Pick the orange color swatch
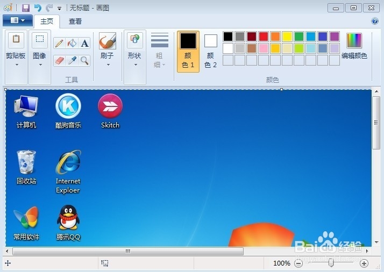The width and height of the screenshot is (384, 272). [275, 37]
